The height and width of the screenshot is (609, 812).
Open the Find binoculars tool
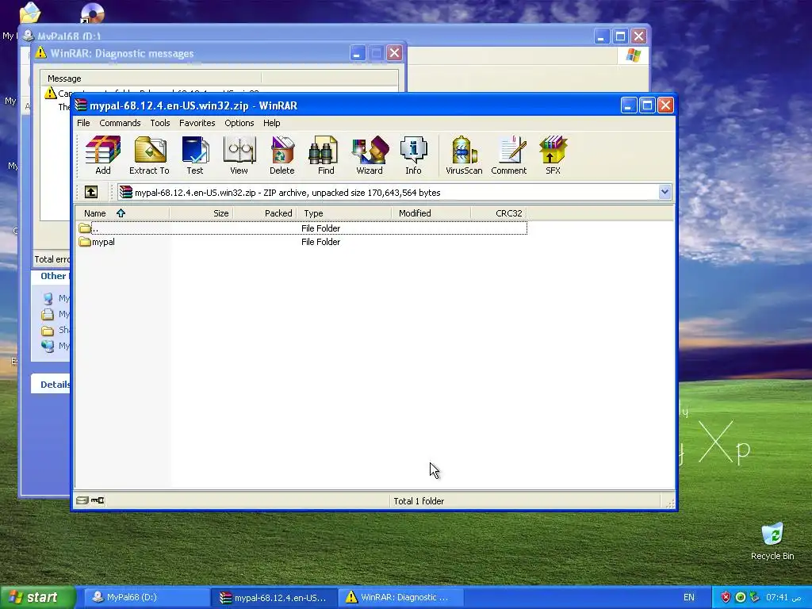326,155
